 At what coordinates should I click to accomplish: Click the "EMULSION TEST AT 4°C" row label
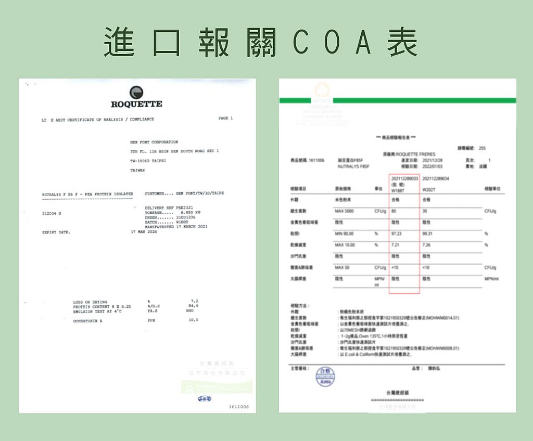[97, 311]
